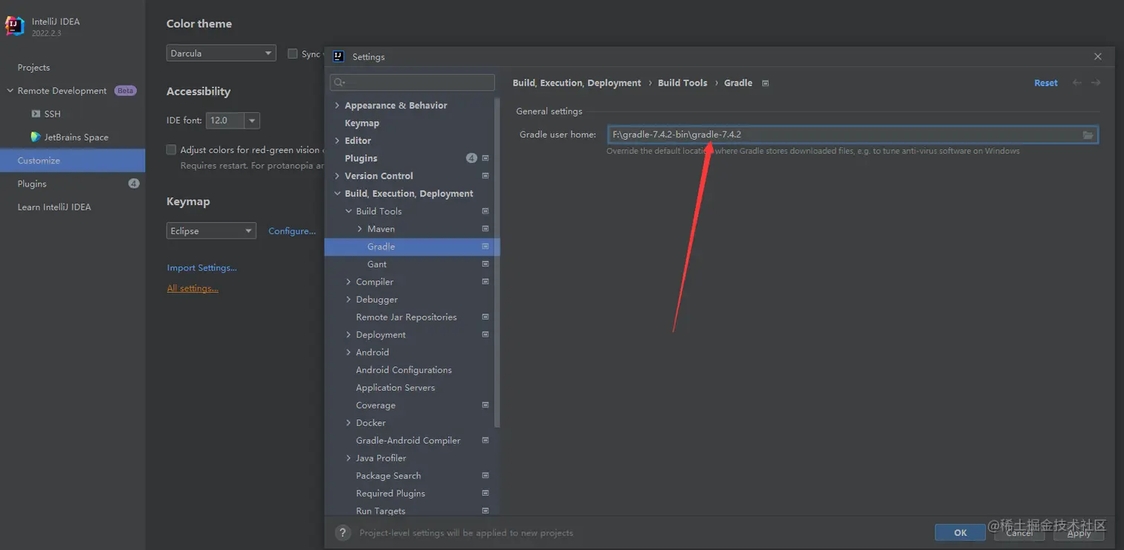Click the Import Settings... link
This screenshot has width=1124, height=550.
202,268
